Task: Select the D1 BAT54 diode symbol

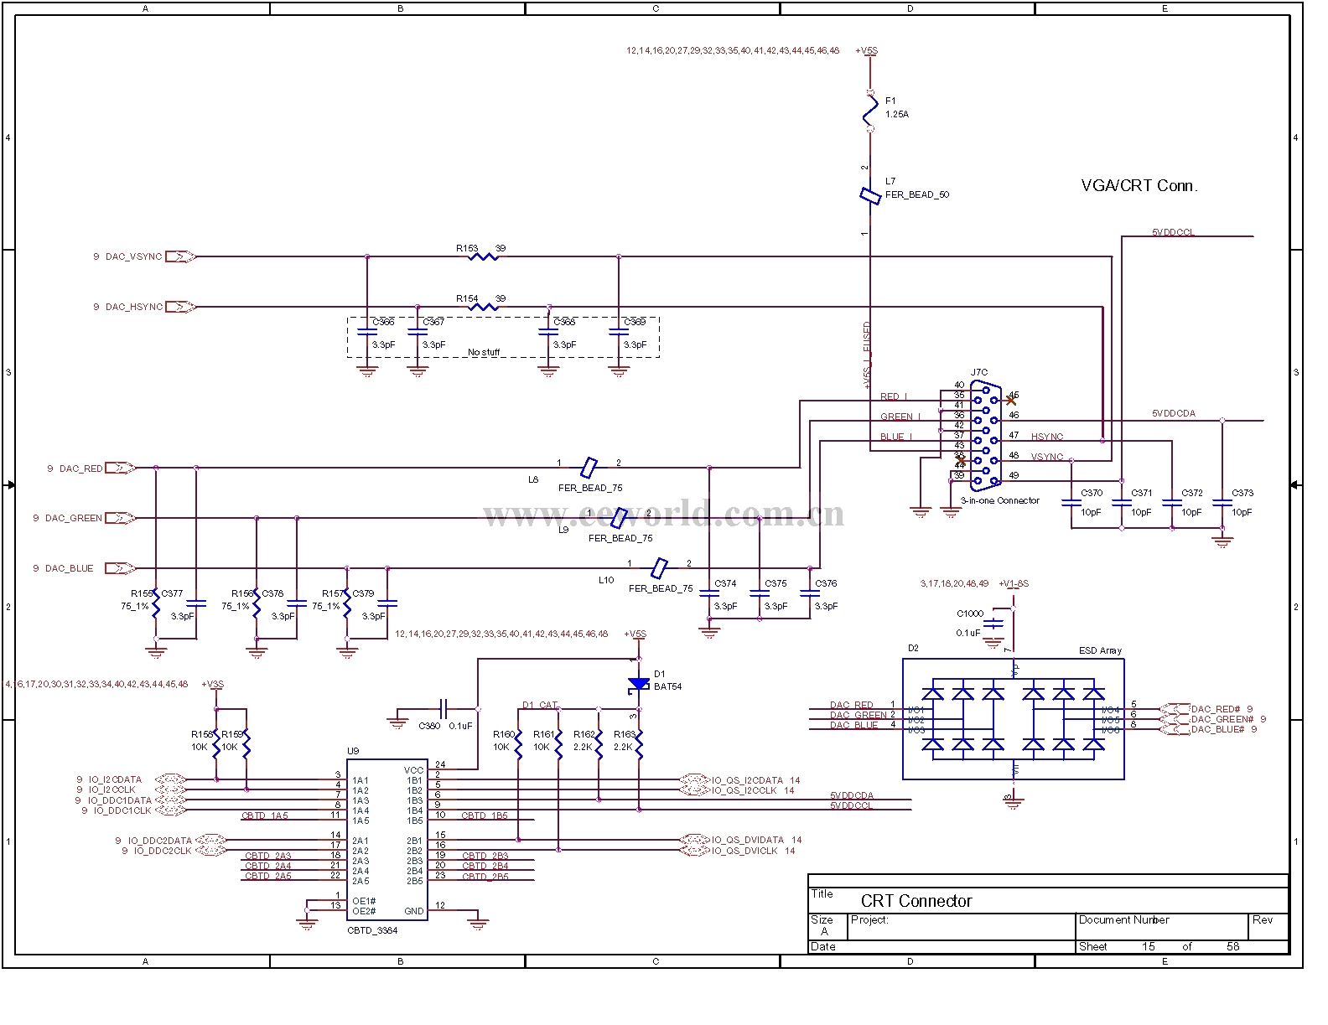Action: click(639, 685)
